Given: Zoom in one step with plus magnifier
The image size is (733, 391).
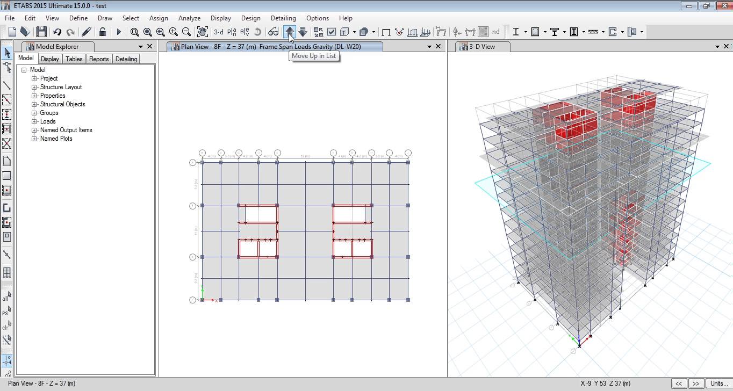Looking at the screenshot, I should 174,32.
